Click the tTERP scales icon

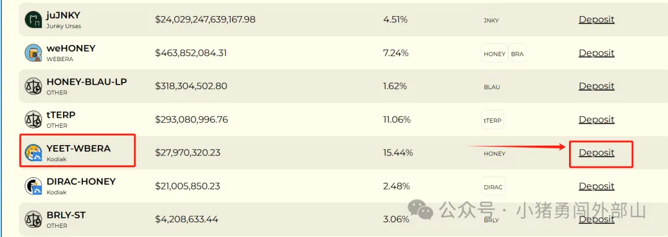click(x=33, y=120)
